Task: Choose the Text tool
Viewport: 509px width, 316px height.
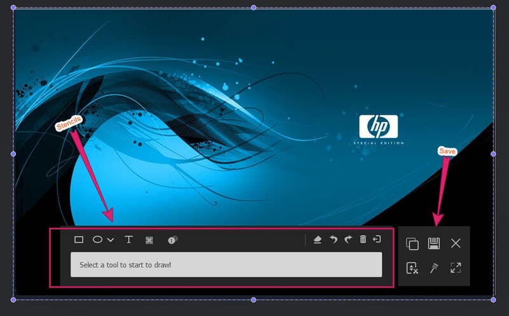Action: [129, 240]
